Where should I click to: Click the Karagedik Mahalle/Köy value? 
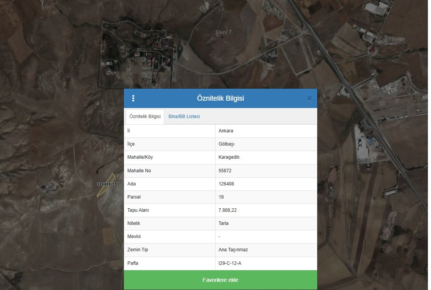[x=229, y=157]
